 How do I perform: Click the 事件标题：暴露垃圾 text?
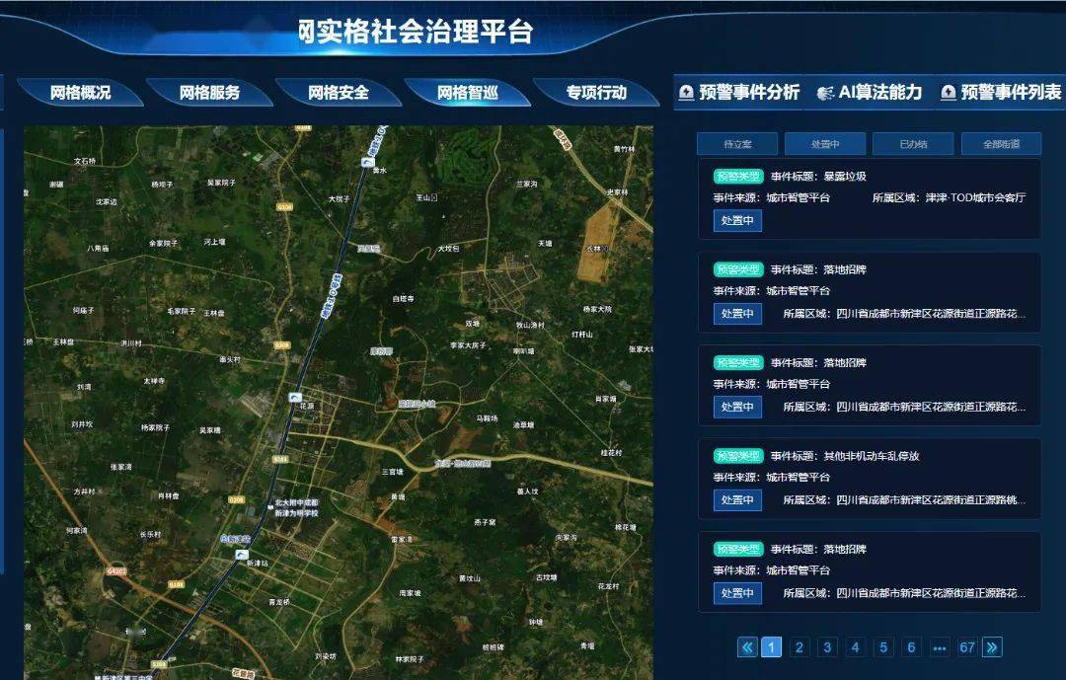[818, 176]
